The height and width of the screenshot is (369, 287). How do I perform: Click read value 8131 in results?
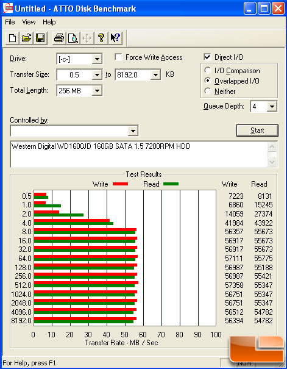pos(264,196)
